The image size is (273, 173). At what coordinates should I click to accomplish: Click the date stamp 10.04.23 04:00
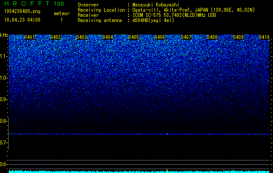(x=22, y=20)
